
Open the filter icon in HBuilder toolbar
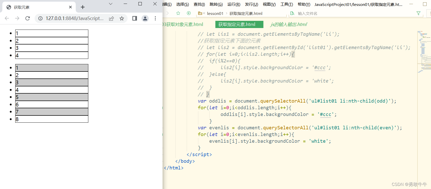coord(419,13)
